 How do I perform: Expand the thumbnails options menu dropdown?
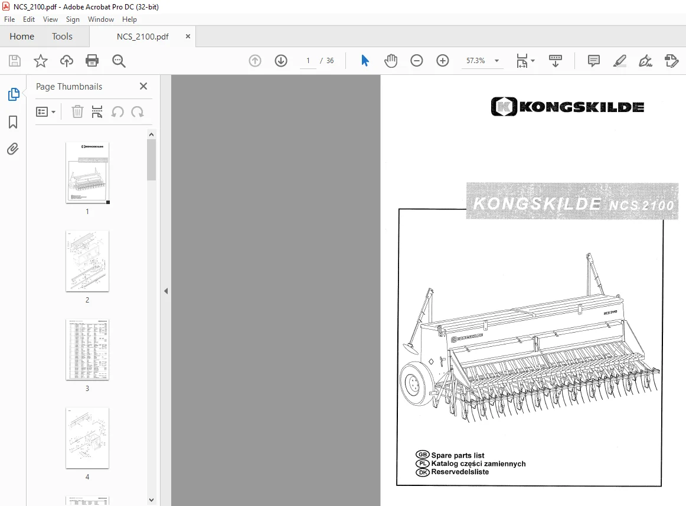click(x=45, y=112)
